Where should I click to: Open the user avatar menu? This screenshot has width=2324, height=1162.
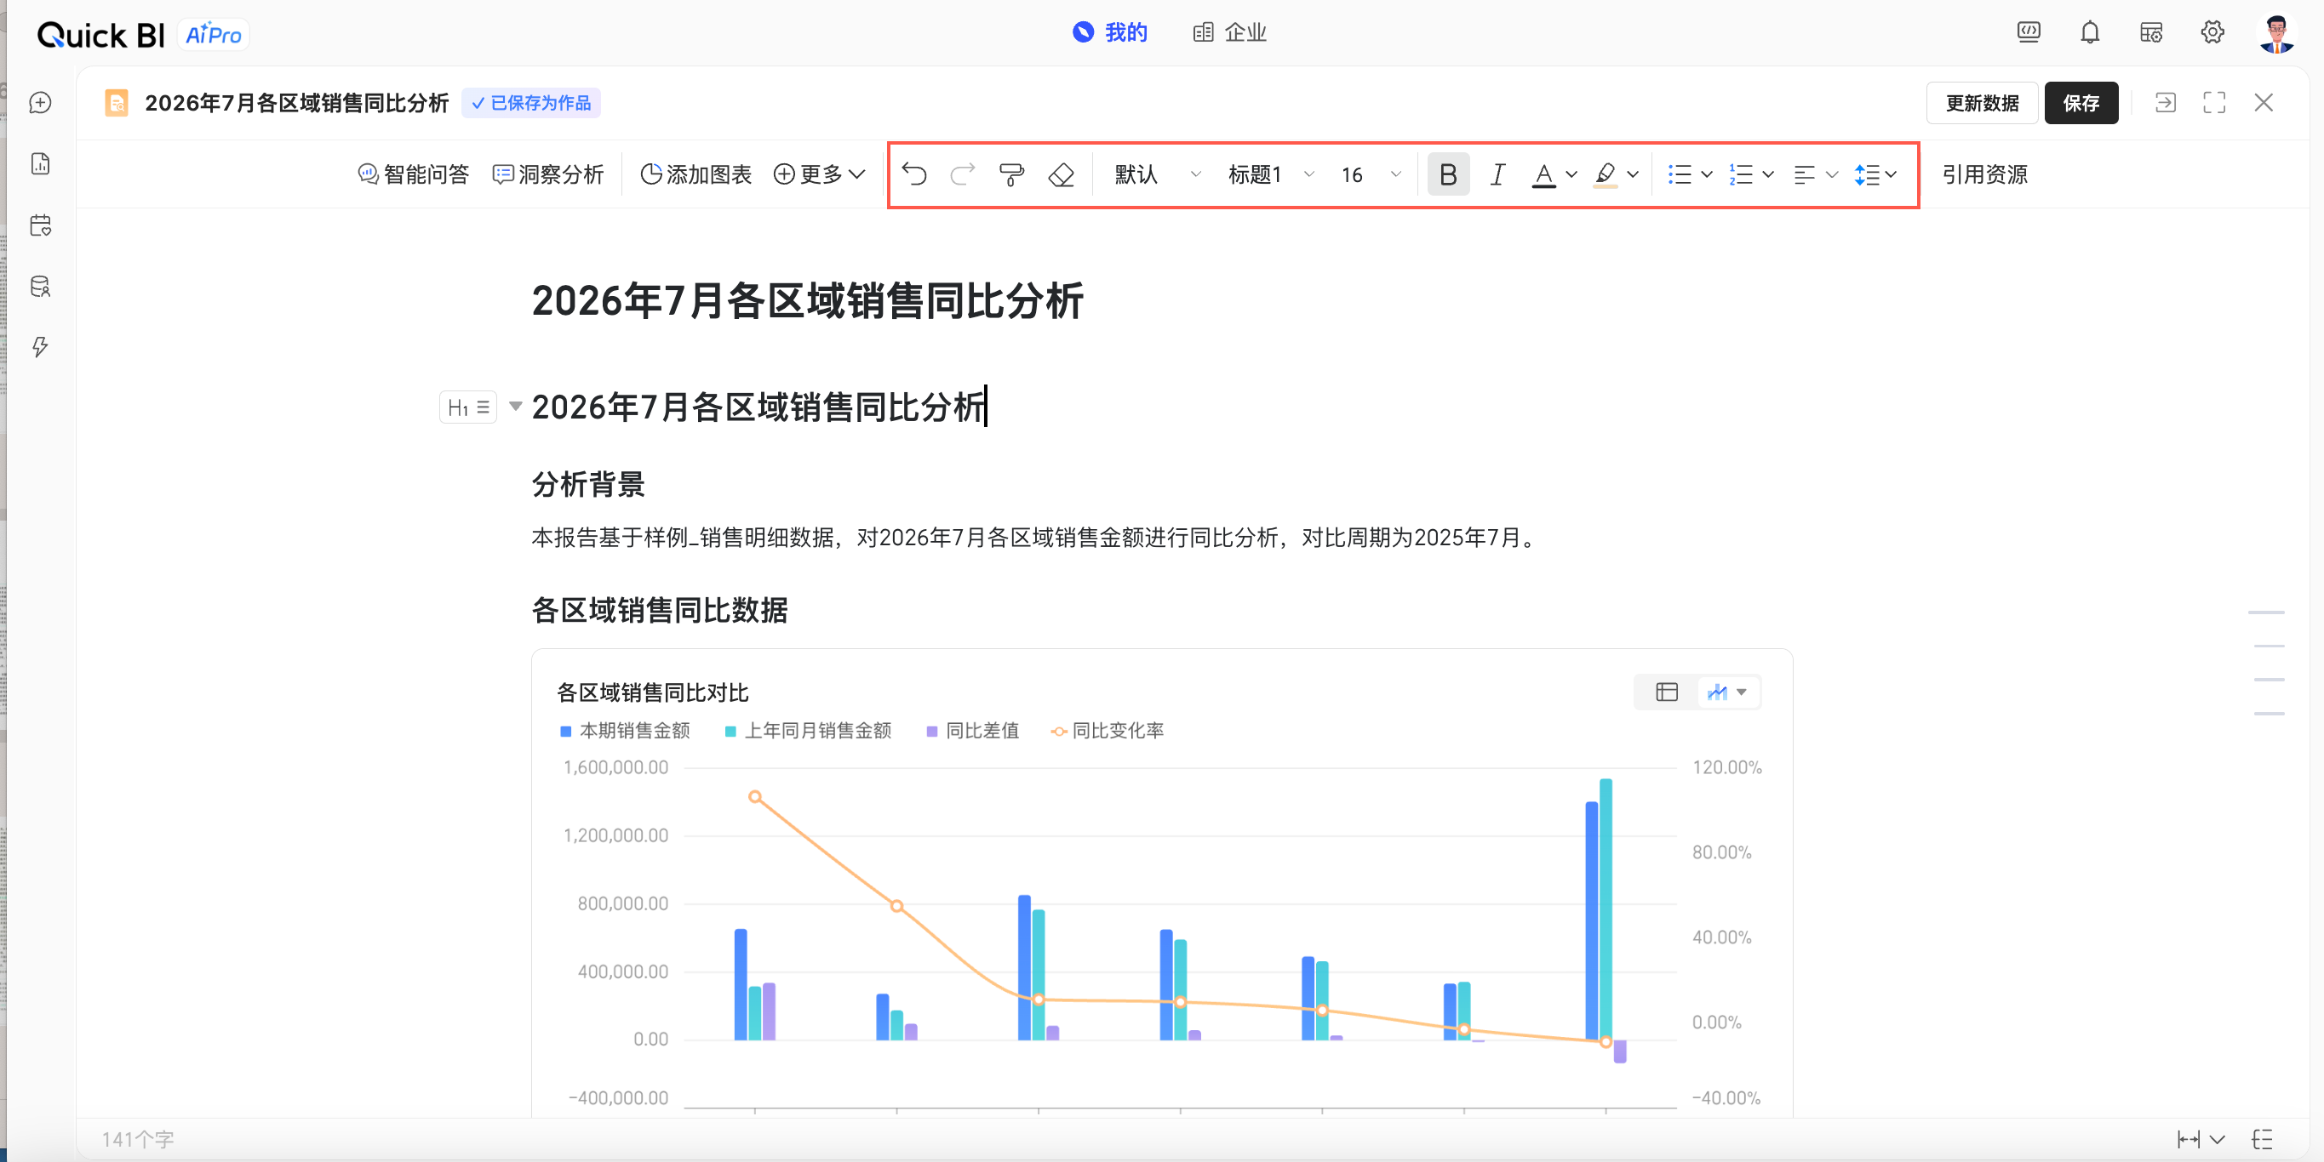[2277, 33]
